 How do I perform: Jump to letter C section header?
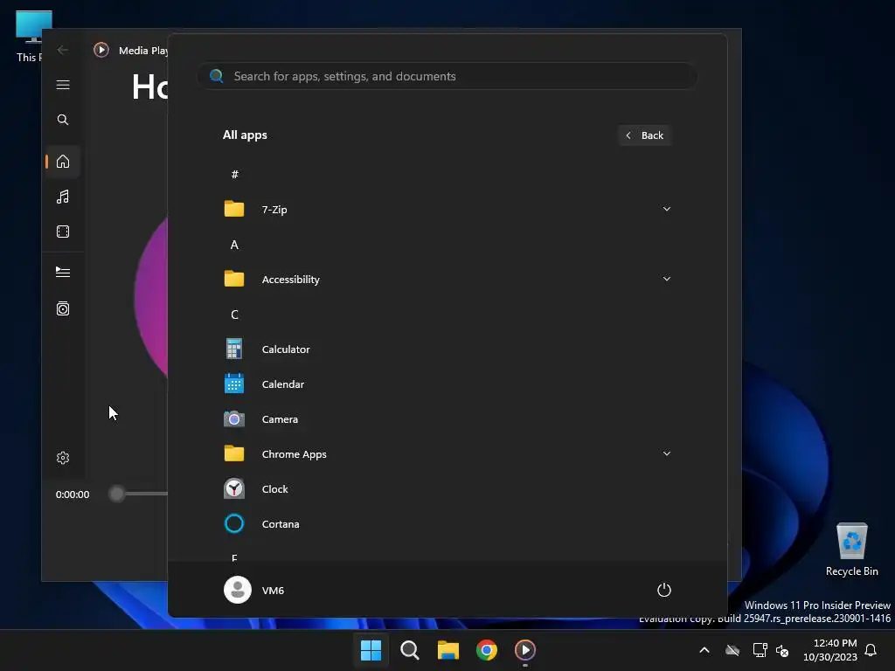click(x=234, y=315)
